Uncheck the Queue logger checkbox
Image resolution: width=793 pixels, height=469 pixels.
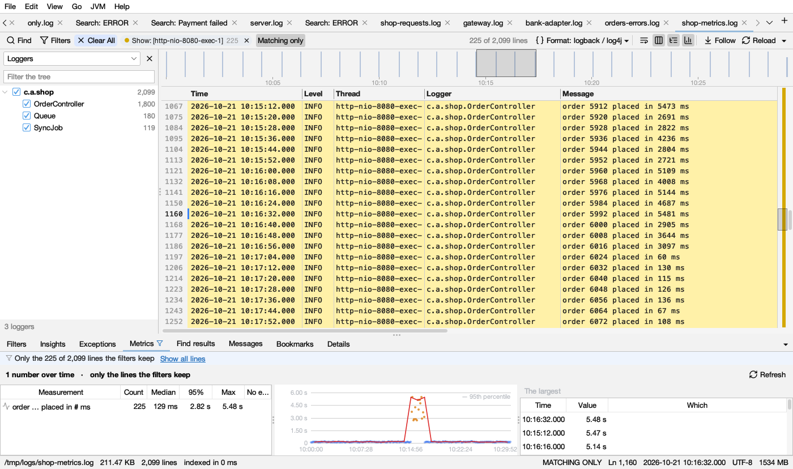[27, 116]
